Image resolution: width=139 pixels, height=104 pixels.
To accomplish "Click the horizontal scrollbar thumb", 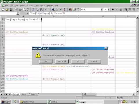I will point(91,94).
